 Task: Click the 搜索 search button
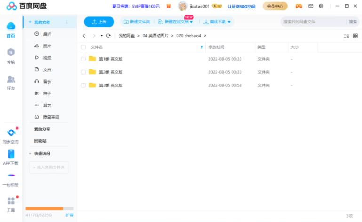353,22
